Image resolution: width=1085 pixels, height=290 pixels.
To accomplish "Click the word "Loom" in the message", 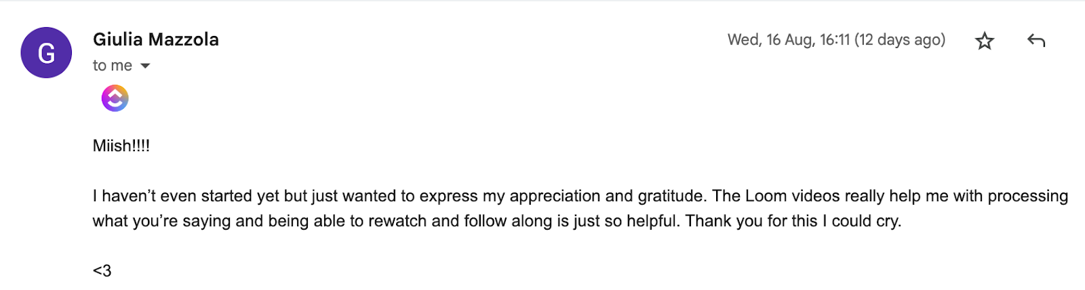I will point(766,196).
